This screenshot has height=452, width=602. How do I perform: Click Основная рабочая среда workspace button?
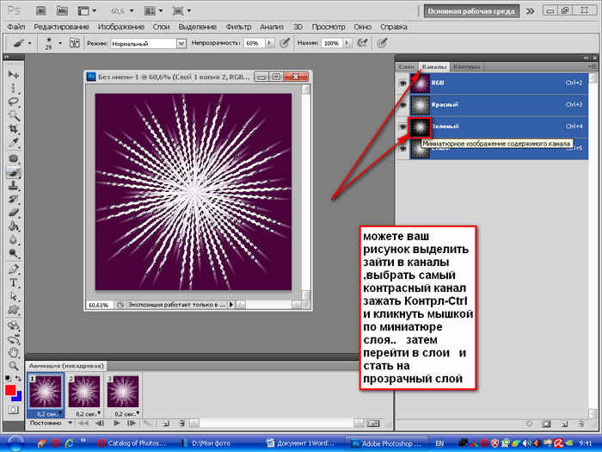click(471, 11)
